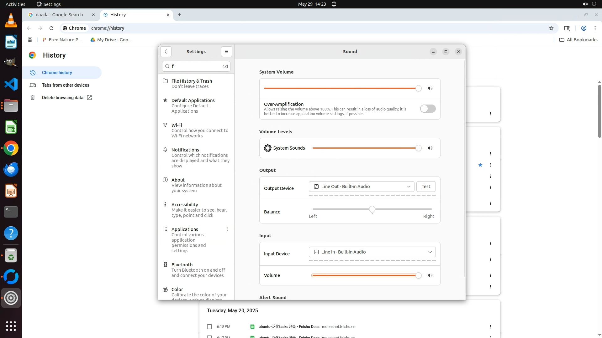Open the Output Device dropdown

coord(361,187)
